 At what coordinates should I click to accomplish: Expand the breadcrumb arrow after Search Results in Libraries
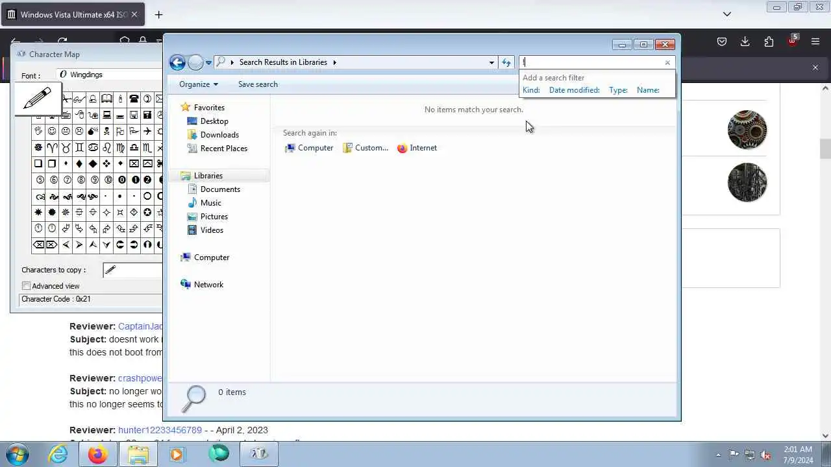(335, 62)
